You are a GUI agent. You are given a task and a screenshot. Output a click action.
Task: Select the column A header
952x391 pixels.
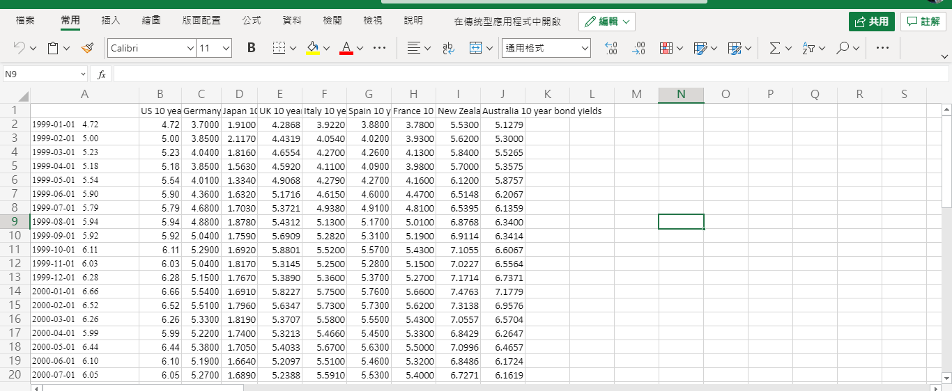click(84, 95)
